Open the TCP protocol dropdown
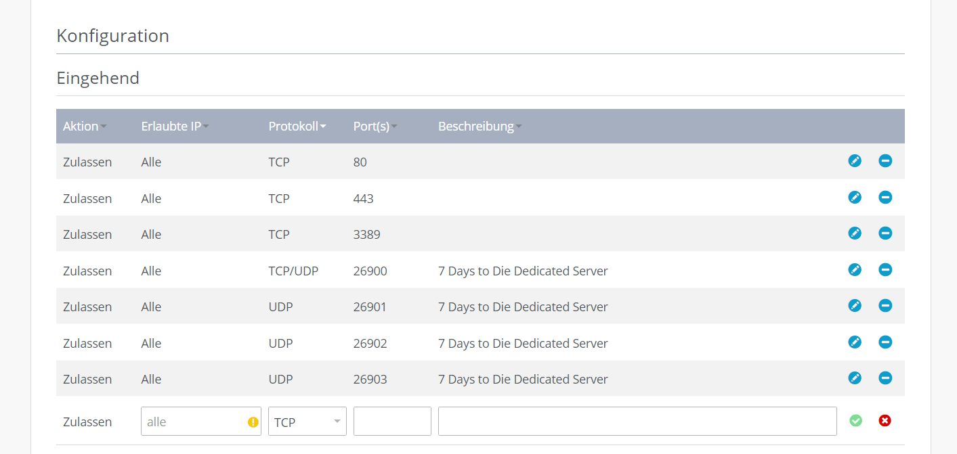 coord(307,421)
